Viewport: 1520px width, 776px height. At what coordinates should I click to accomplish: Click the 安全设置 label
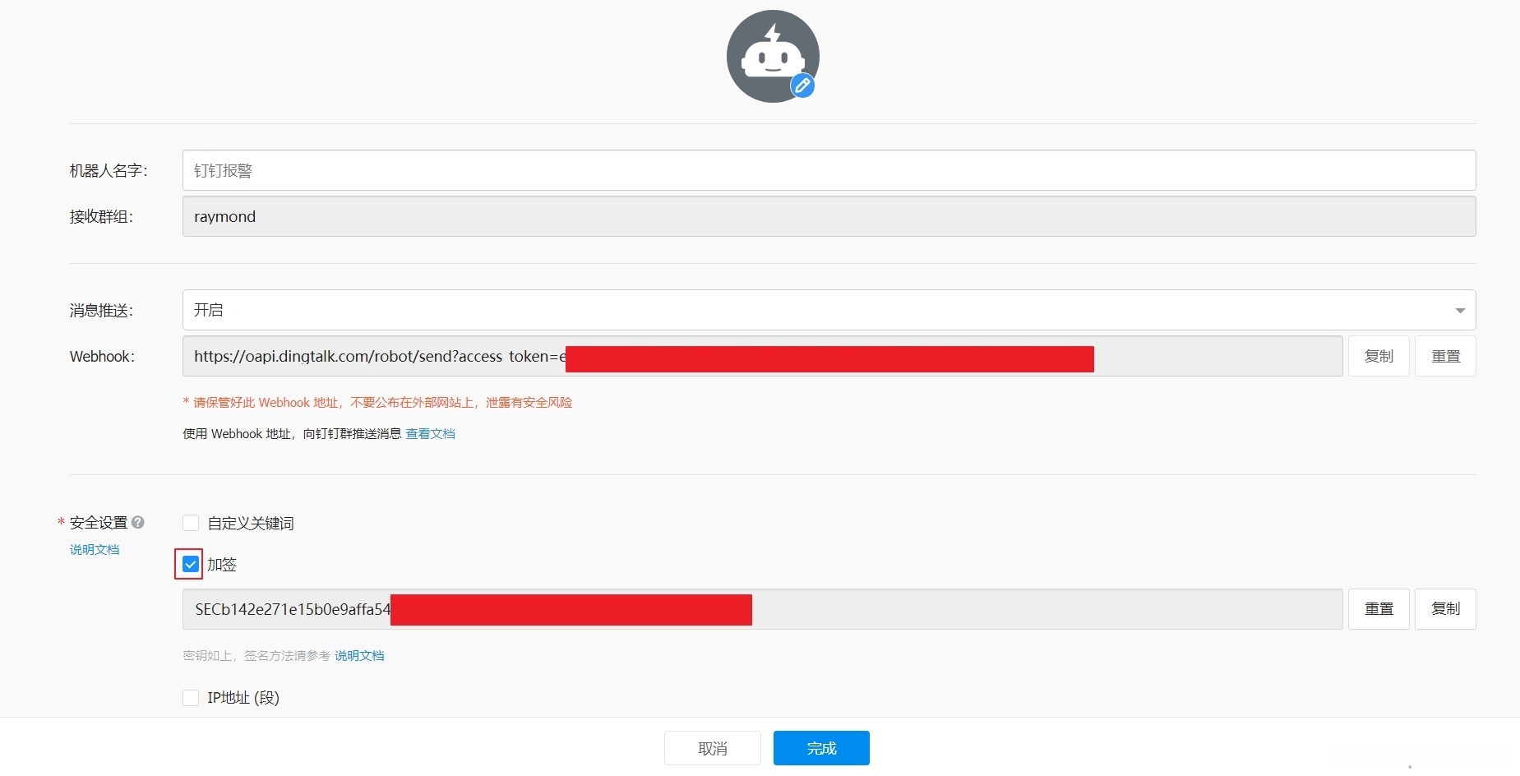(x=99, y=523)
